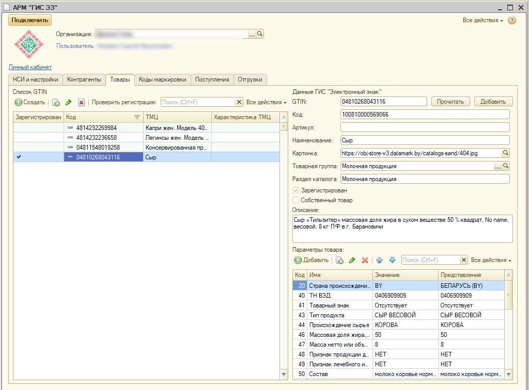Open the image URL magnifier icon

tap(506, 153)
